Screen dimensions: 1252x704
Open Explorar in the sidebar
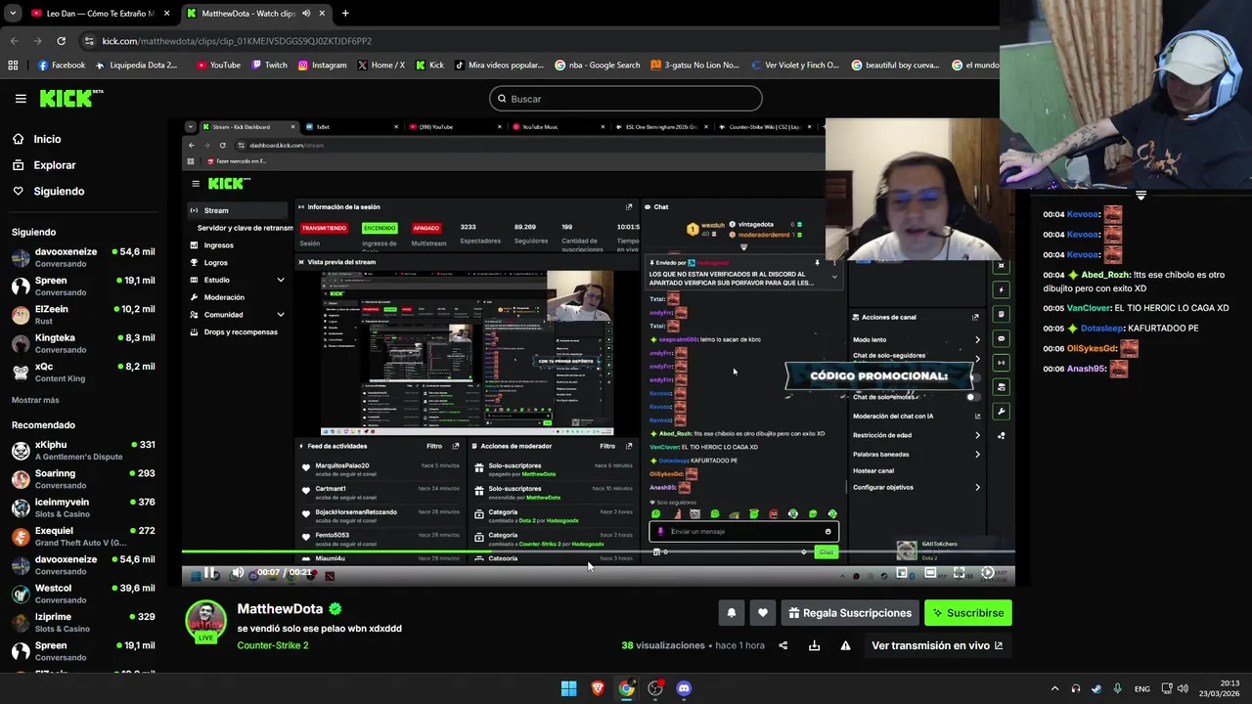tap(54, 165)
